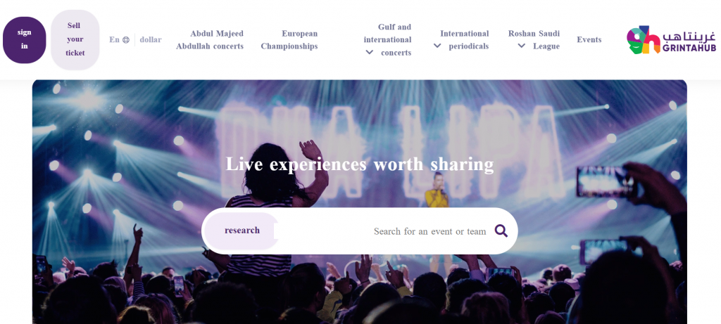The width and height of the screenshot is (721, 324).
Task: Open Abdul Majeed Abdullah concerts link
Action: (210, 40)
